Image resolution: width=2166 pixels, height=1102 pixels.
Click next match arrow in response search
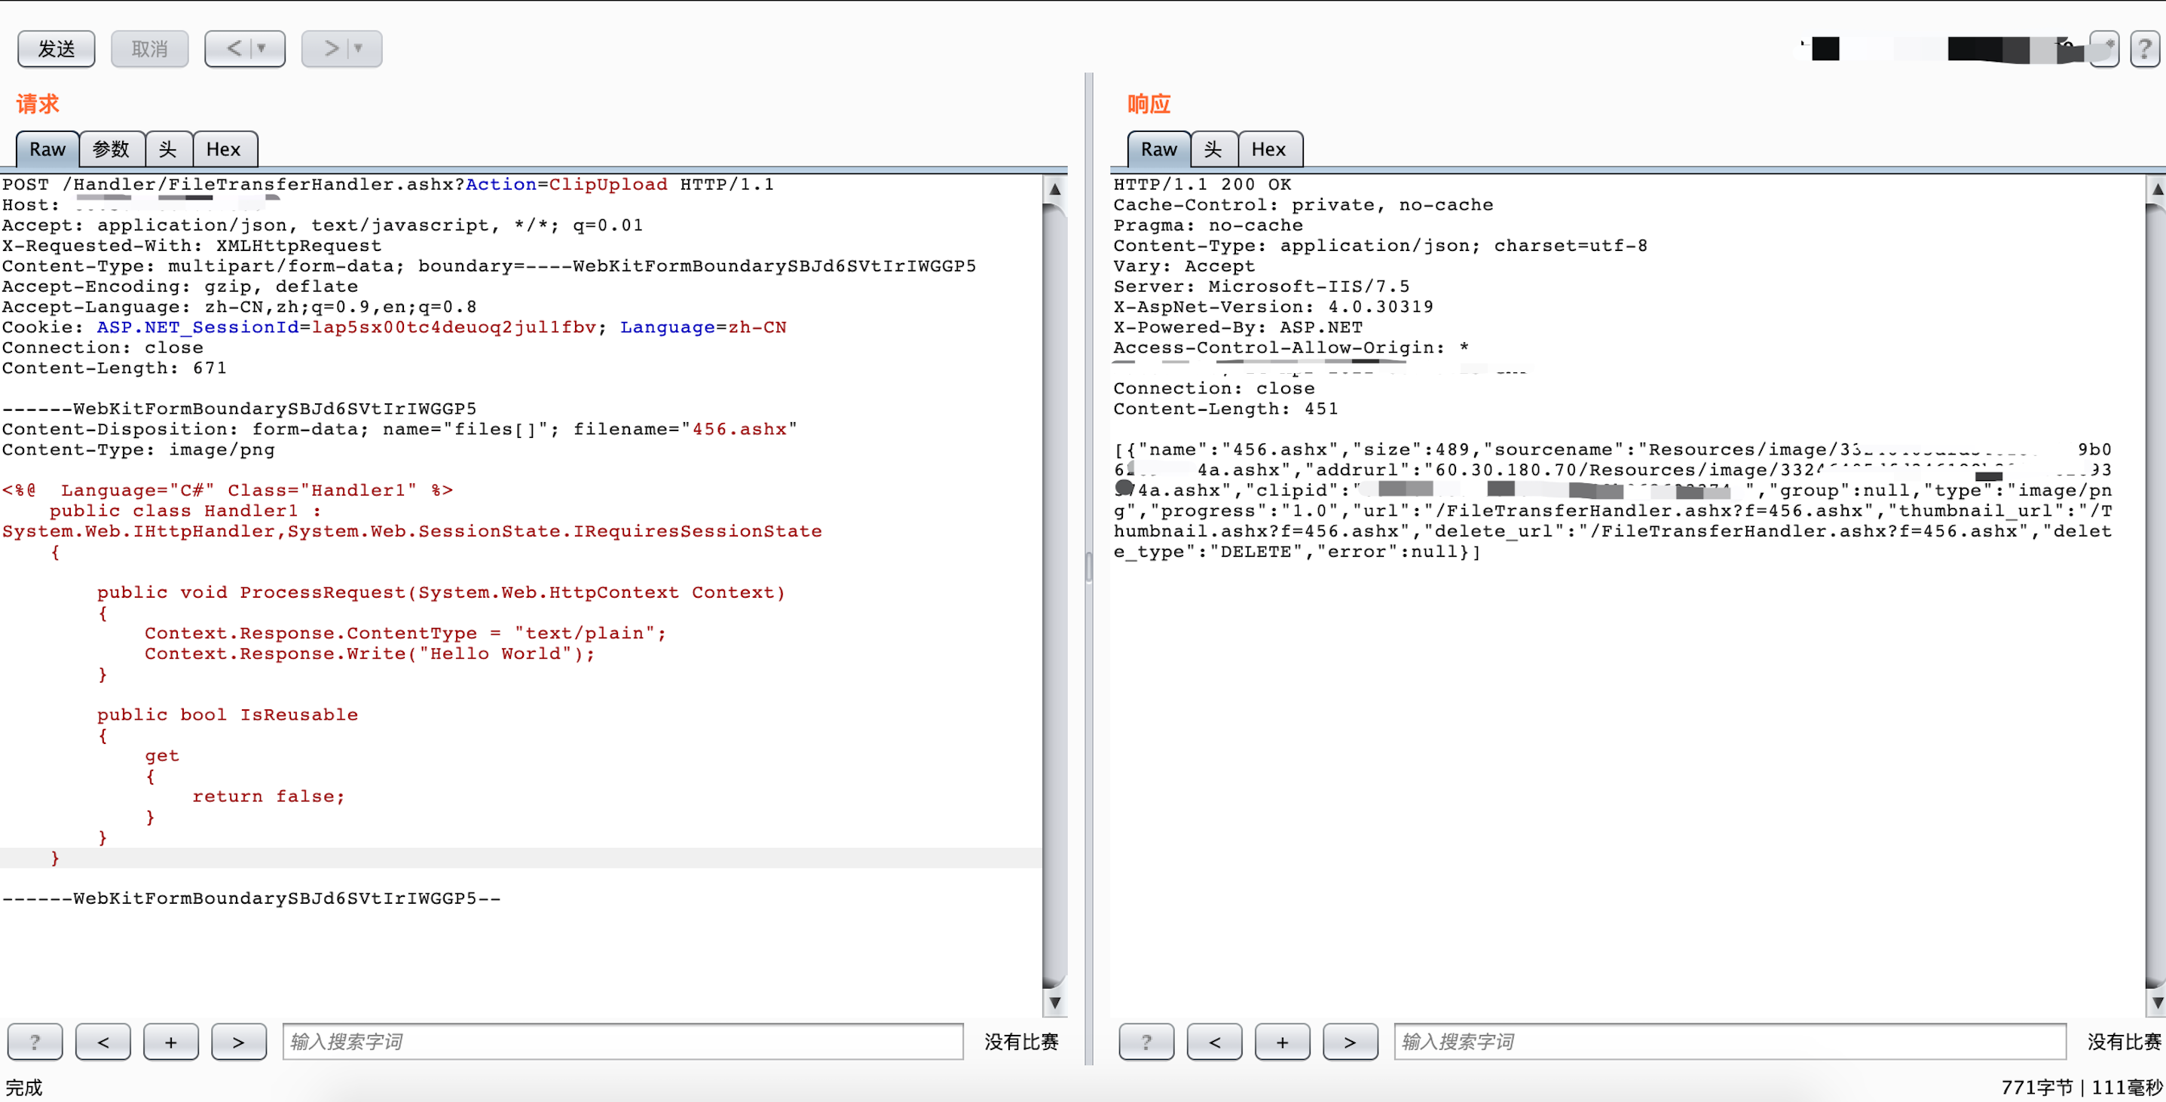pyautogui.click(x=1350, y=1042)
